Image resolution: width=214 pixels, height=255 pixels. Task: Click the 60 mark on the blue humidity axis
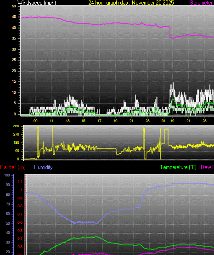(8, 214)
